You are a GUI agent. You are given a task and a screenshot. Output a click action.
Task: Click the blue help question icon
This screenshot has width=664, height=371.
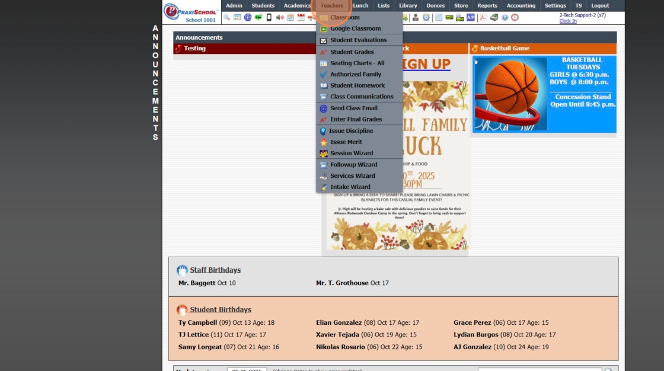pos(505,17)
